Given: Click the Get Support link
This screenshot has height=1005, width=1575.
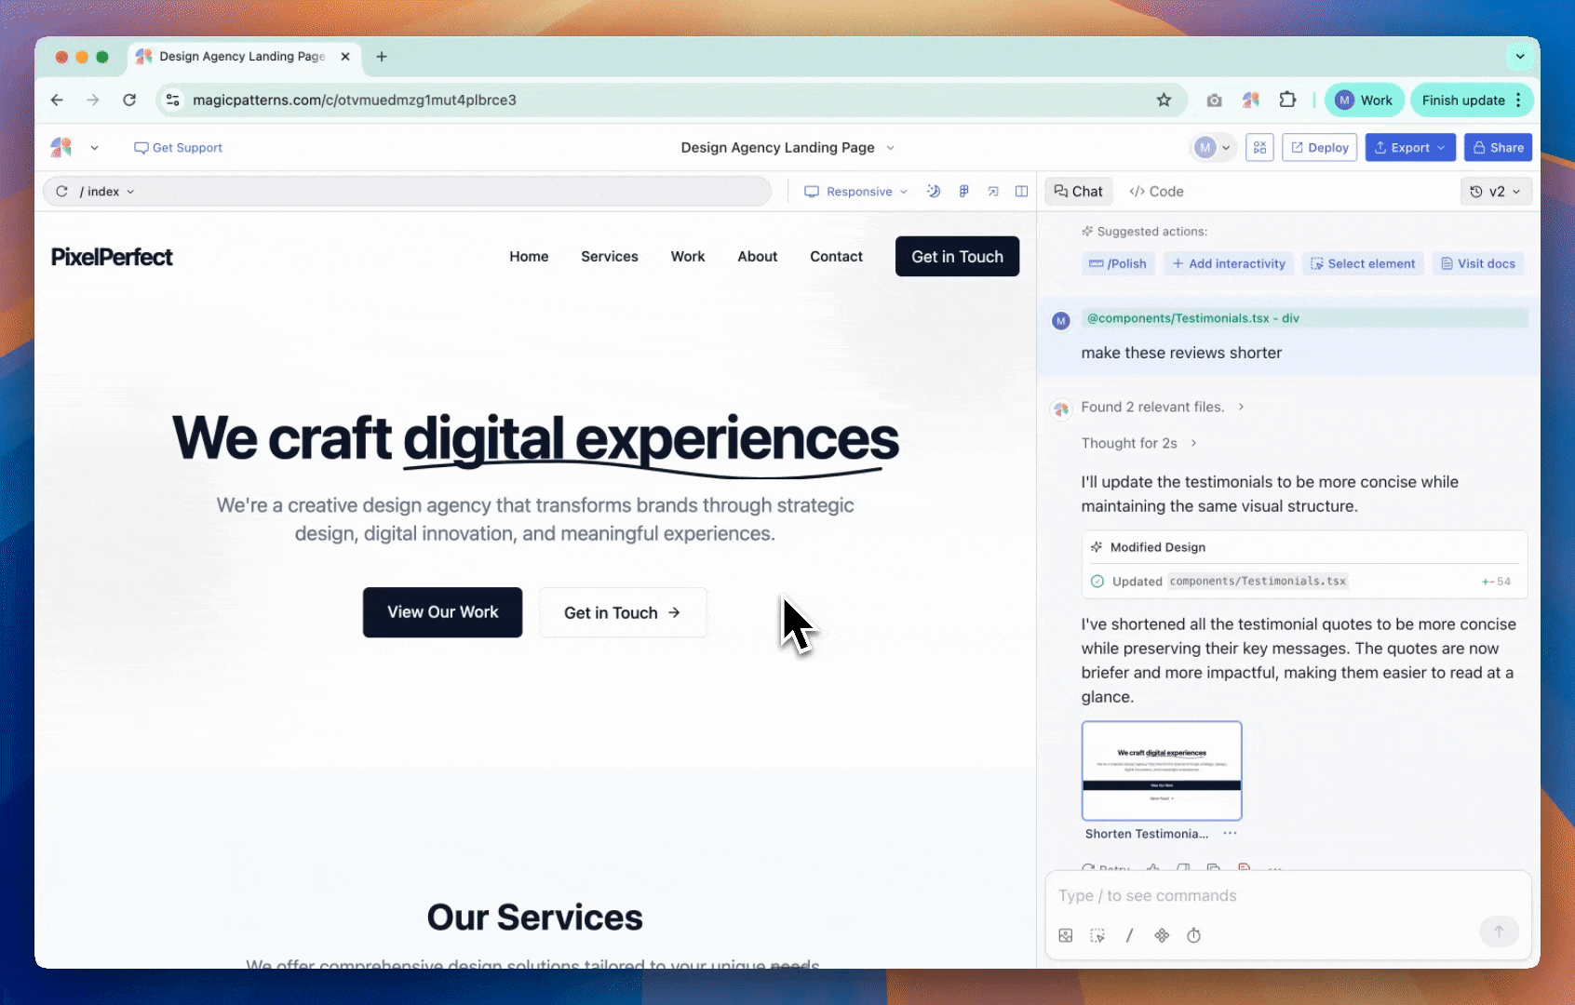Looking at the screenshot, I should click(x=178, y=148).
